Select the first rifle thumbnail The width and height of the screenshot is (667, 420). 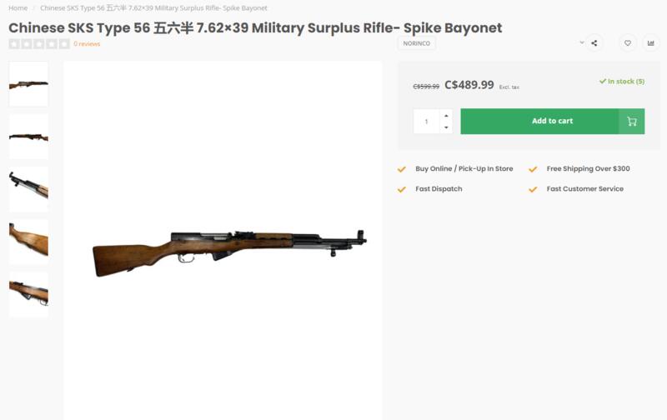(x=28, y=84)
